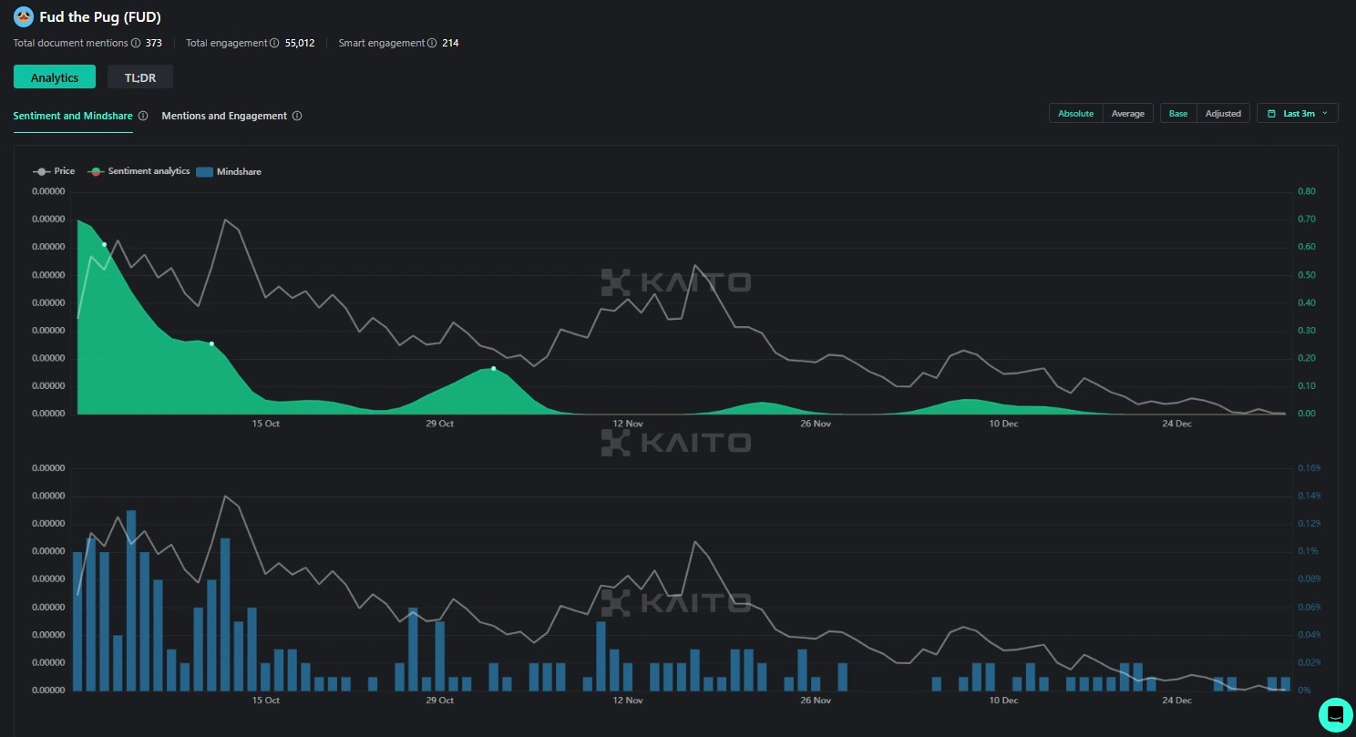Click the smart engagement value 214
The image size is (1356, 737).
pos(450,43)
